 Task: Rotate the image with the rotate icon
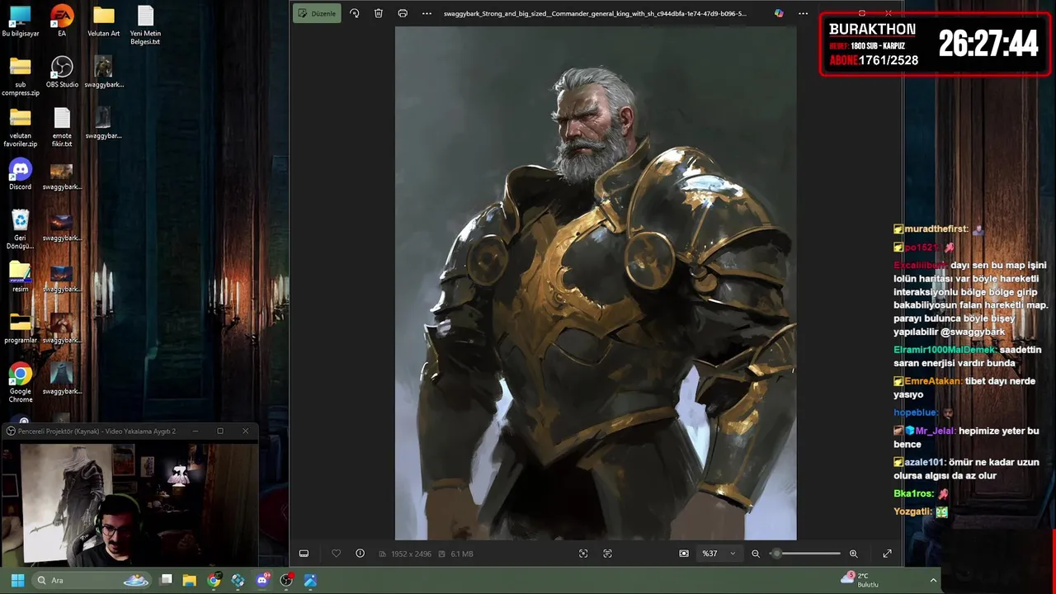pyautogui.click(x=355, y=13)
